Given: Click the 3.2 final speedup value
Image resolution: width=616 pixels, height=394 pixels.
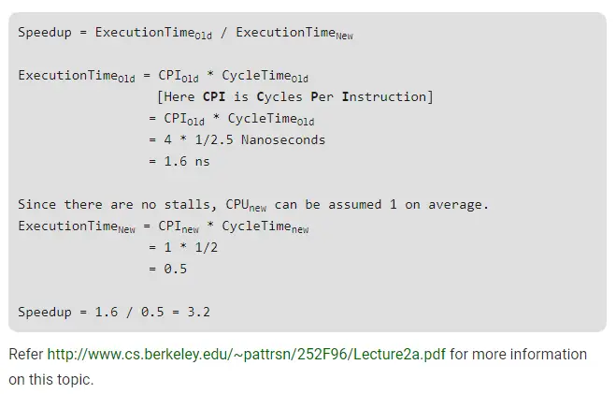Looking at the screenshot, I should (x=198, y=312).
